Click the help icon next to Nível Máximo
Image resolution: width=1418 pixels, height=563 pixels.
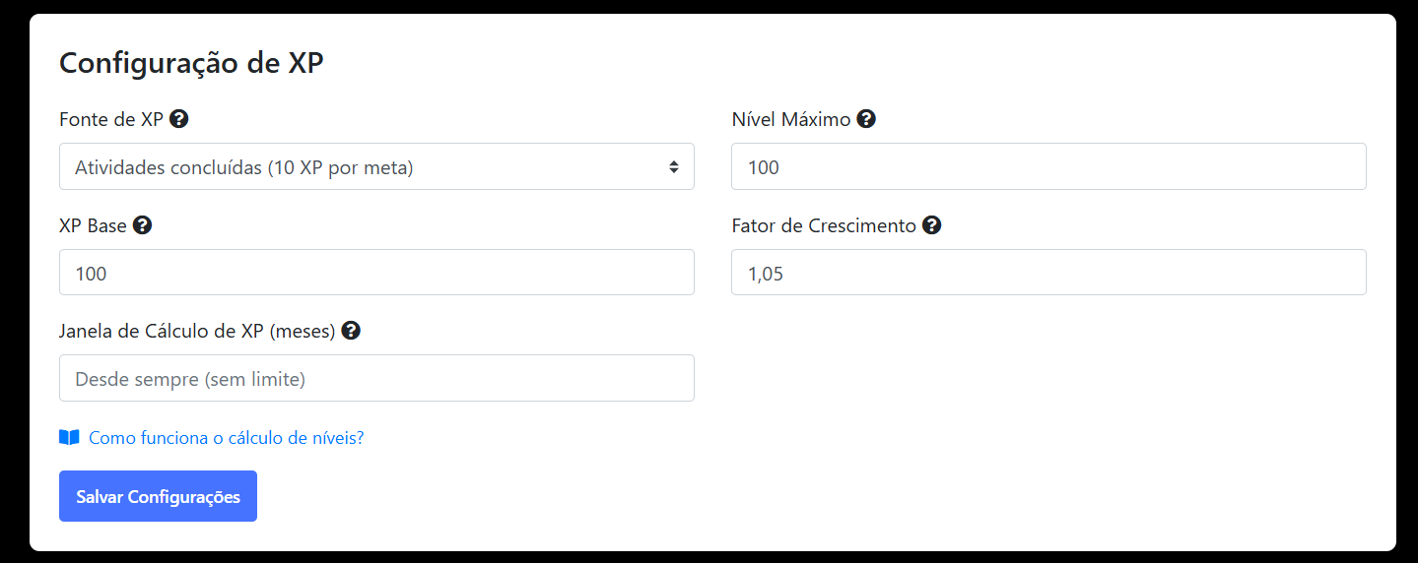point(866,119)
